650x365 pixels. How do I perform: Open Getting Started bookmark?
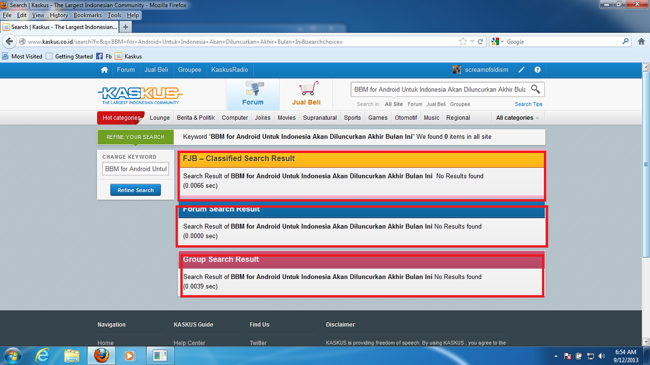[70, 56]
